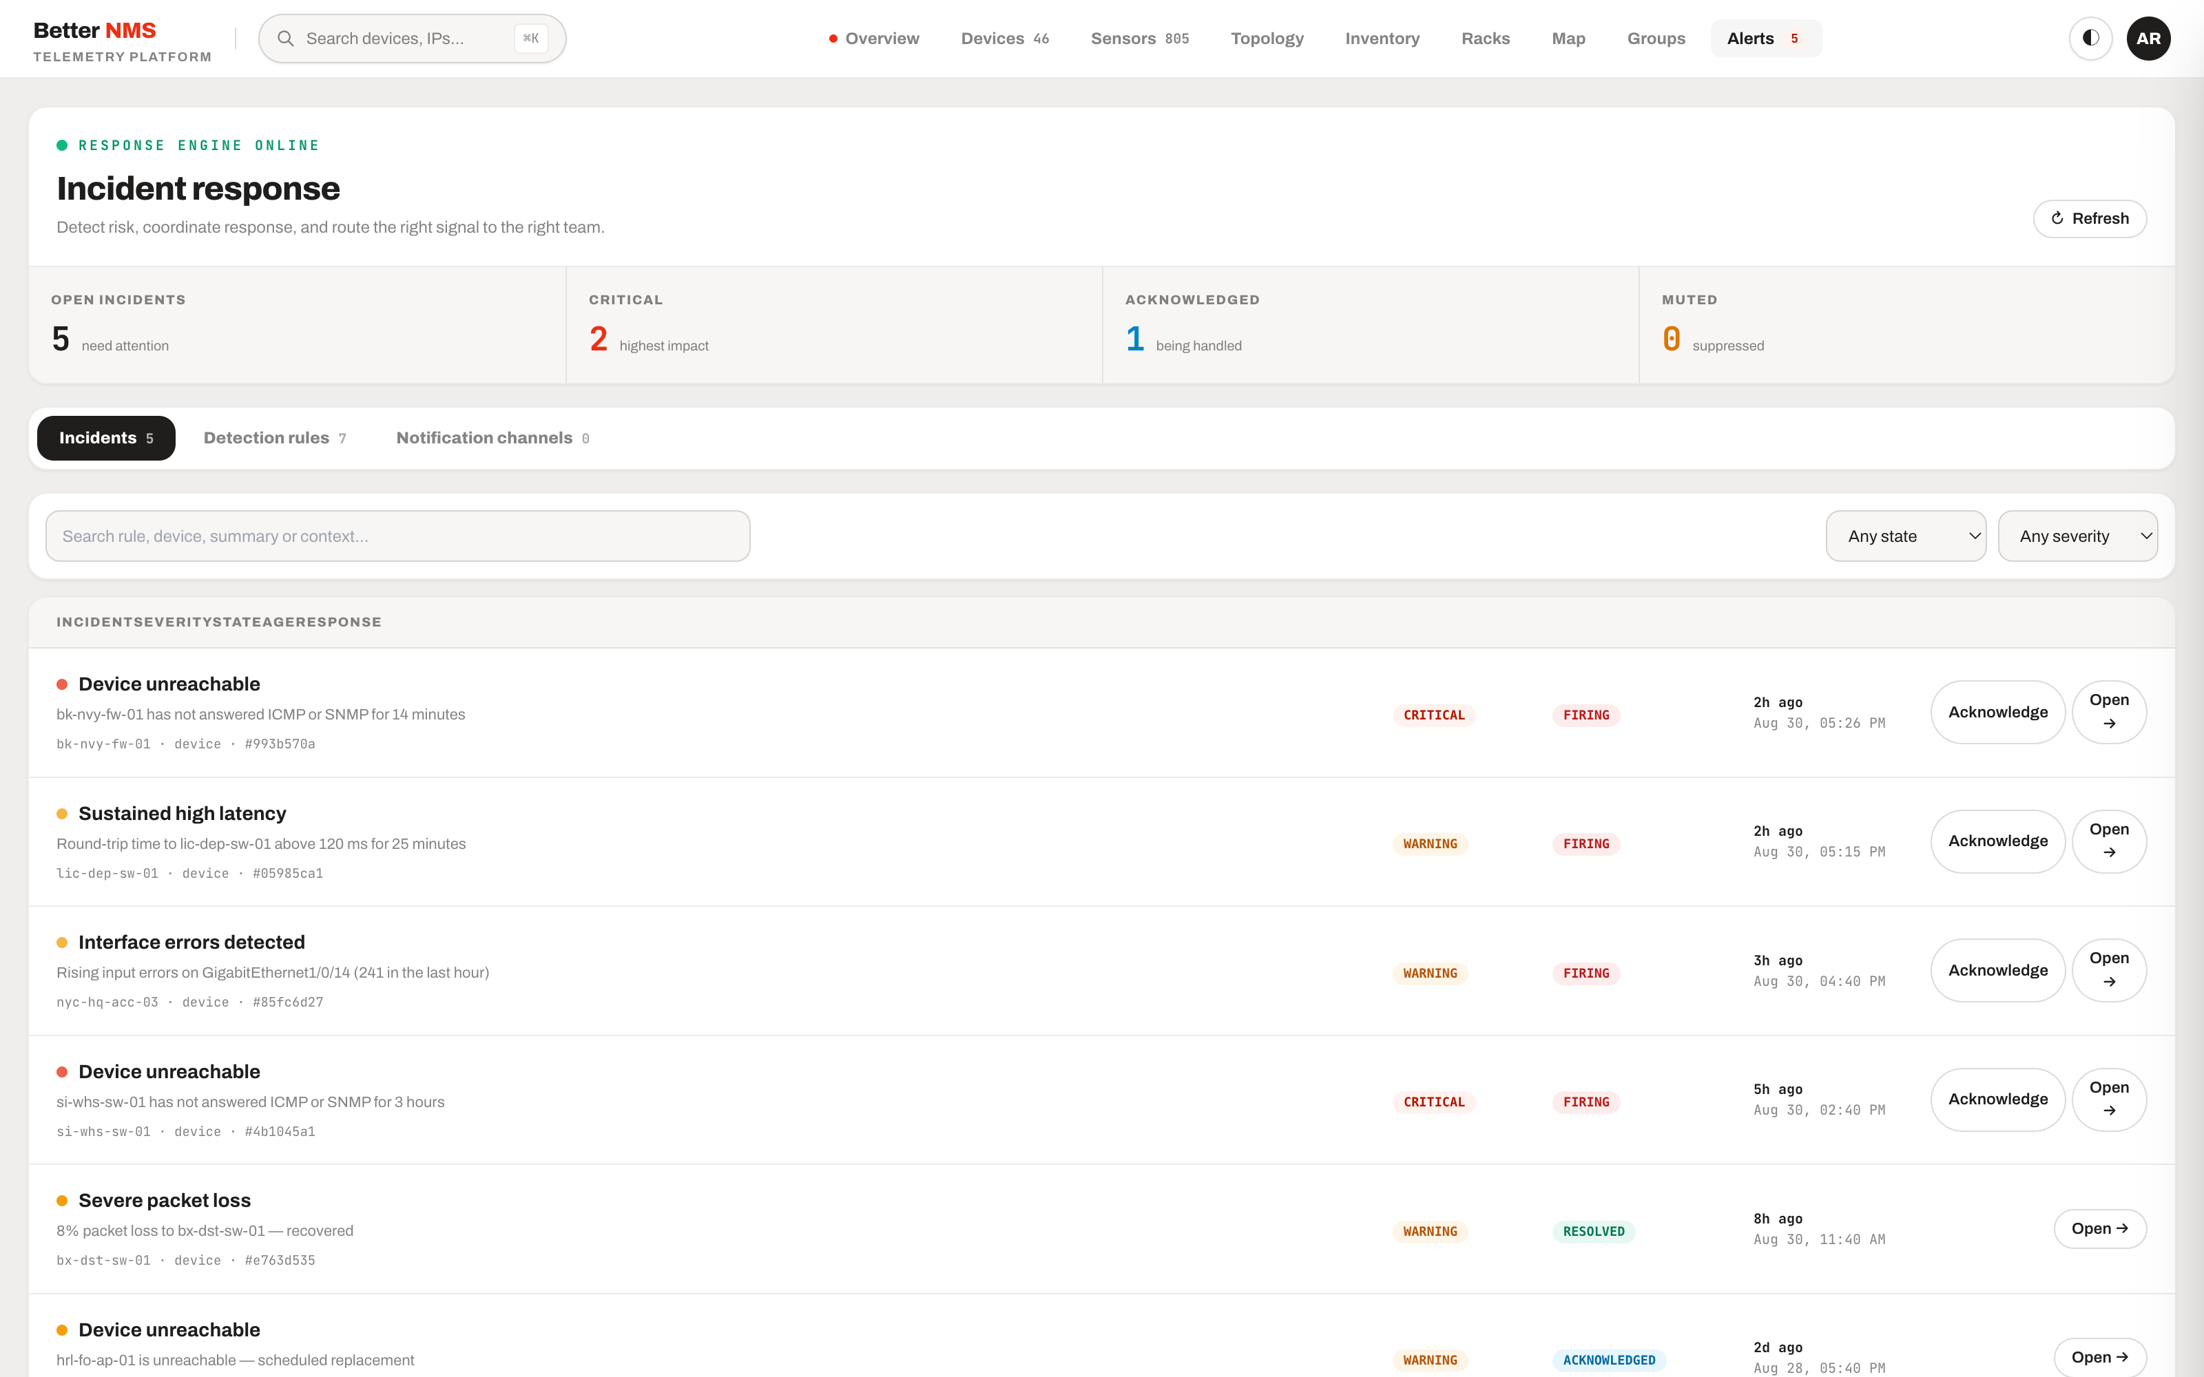Click the Critical 2 stat card
Screen dimensions: 2204x1377
click(834, 325)
